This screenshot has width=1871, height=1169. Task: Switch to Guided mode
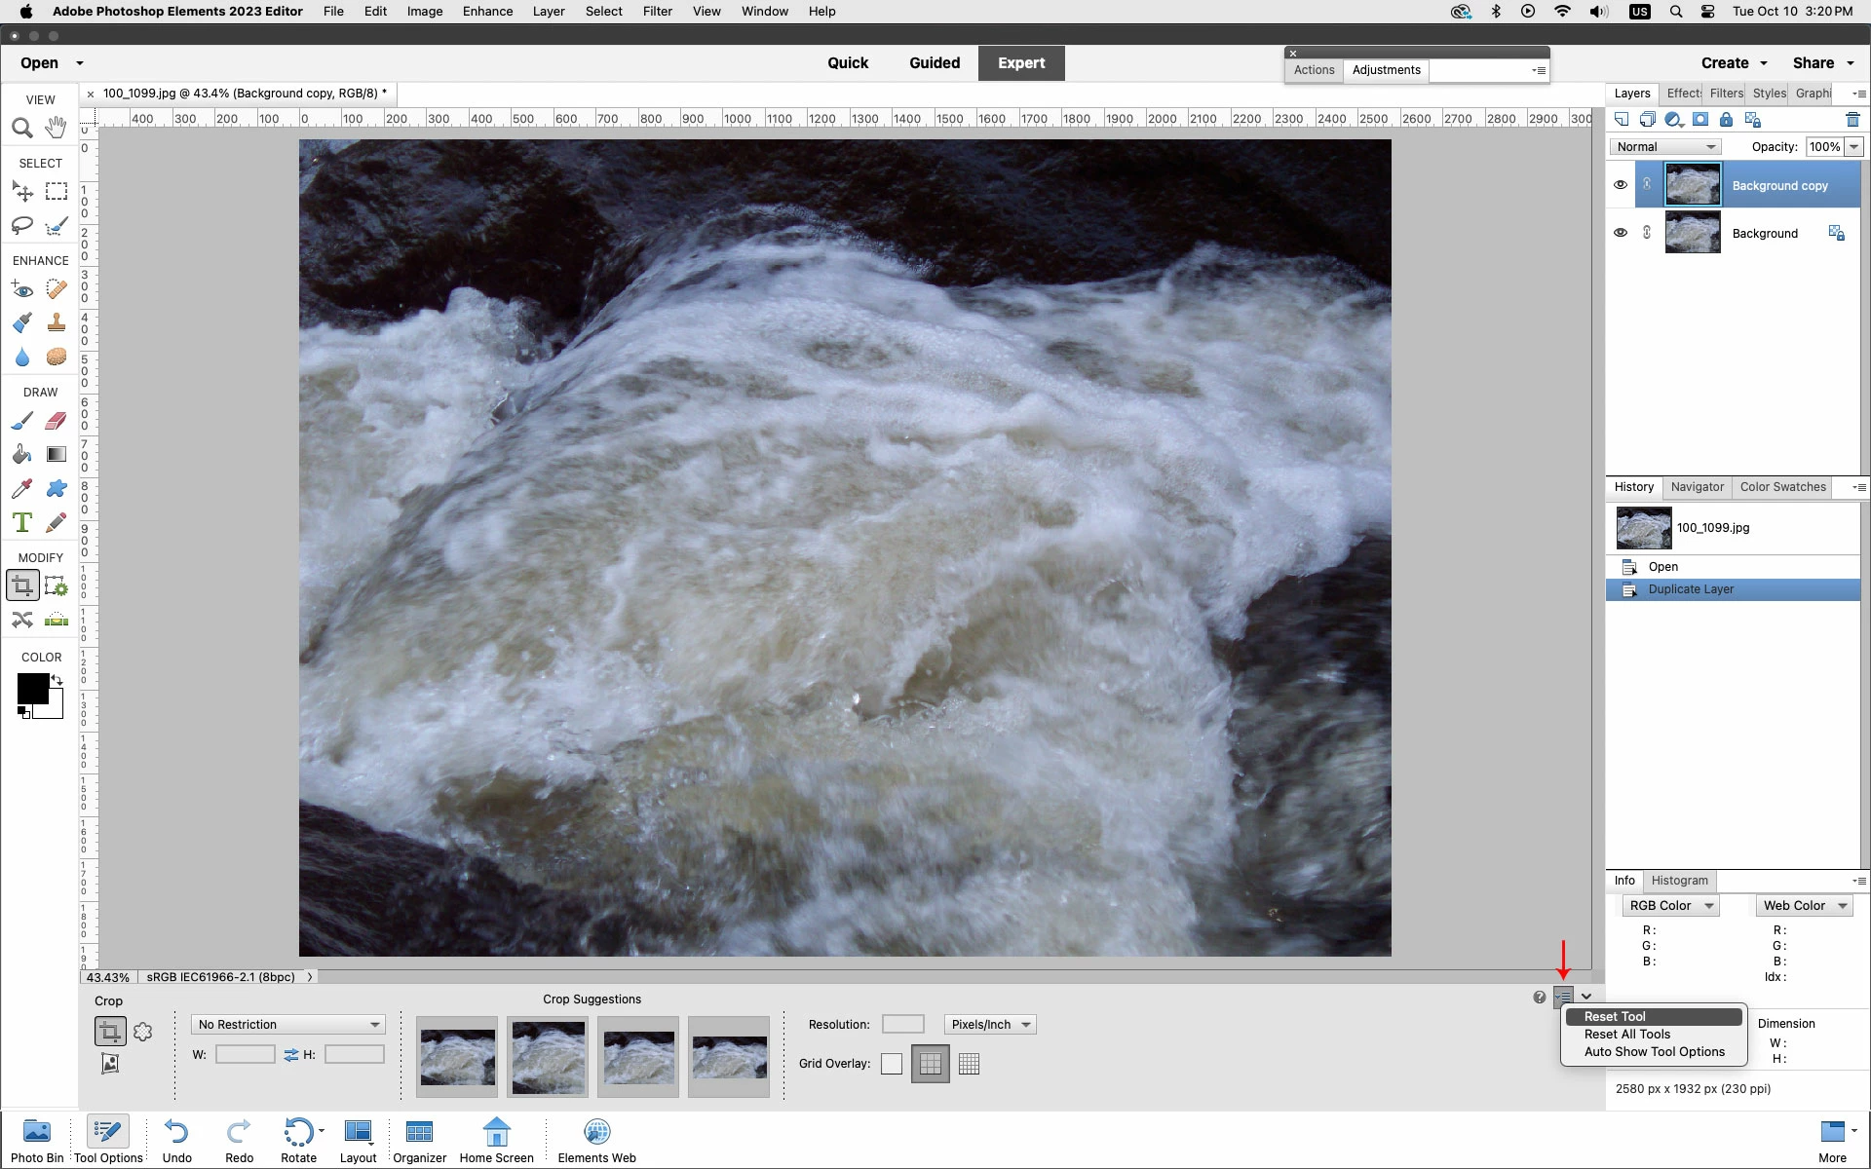coord(934,63)
